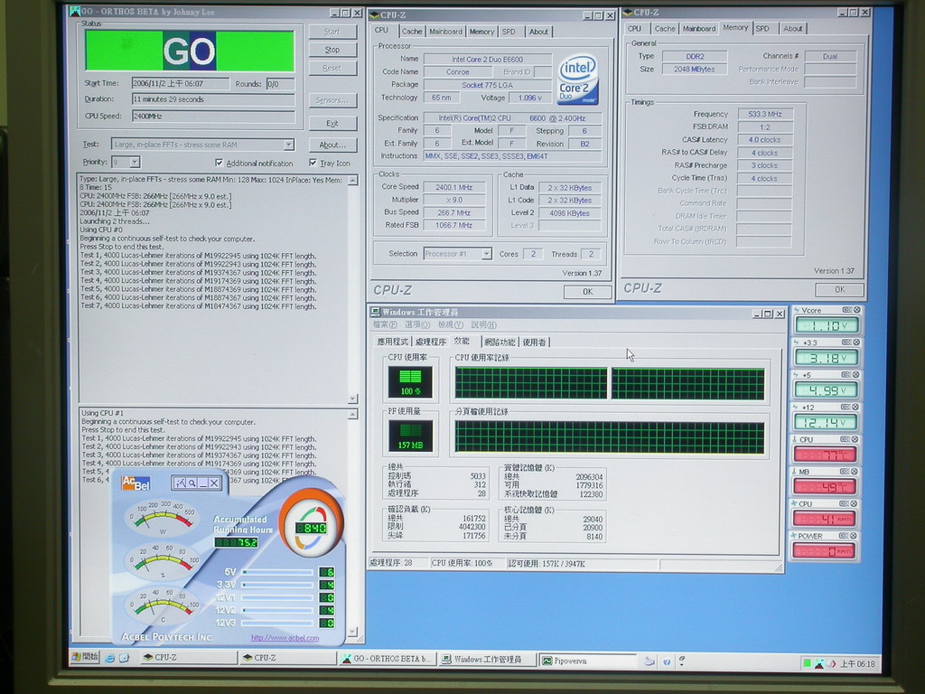This screenshot has width=925, height=694.
Task: Click the memory frequency value "533.3 MHz"
Action: tap(764, 114)
